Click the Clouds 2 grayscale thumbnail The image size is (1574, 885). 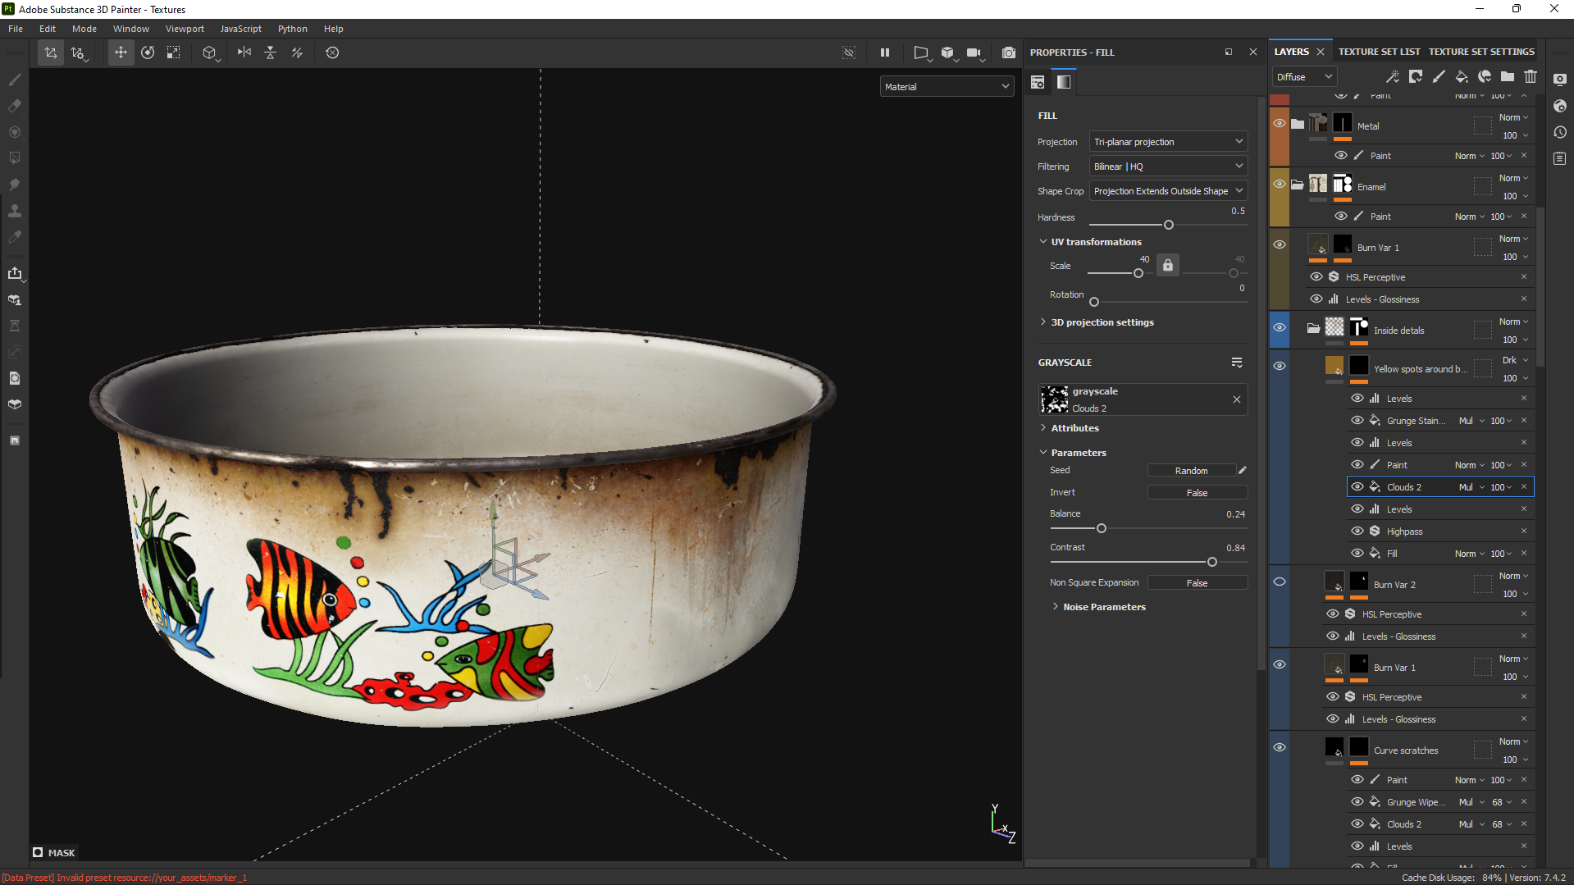(x=1054, y=399)
